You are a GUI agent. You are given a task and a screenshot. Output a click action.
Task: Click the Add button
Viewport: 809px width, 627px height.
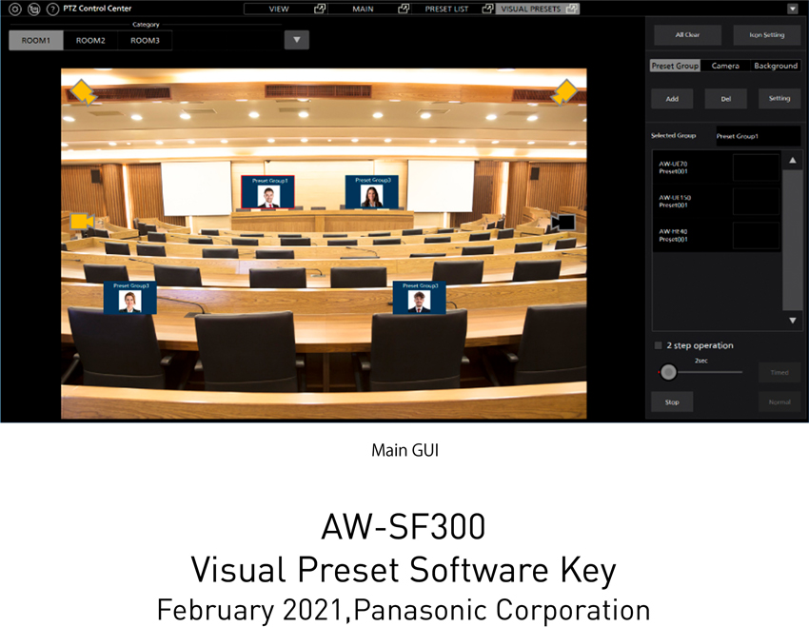[x=672, y=99]
